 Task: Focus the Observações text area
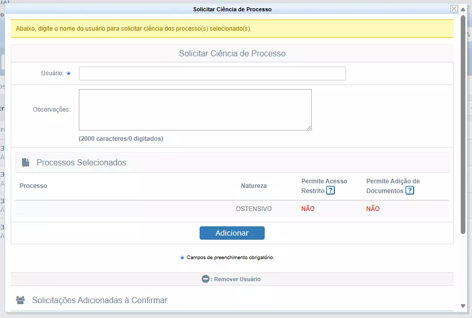coord(195,110)
